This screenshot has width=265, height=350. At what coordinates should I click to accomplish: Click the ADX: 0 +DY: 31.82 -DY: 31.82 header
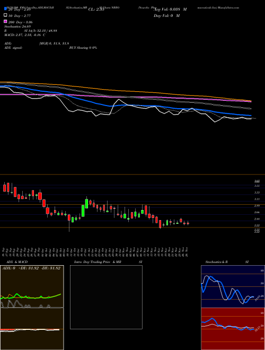tap(31, 268)
